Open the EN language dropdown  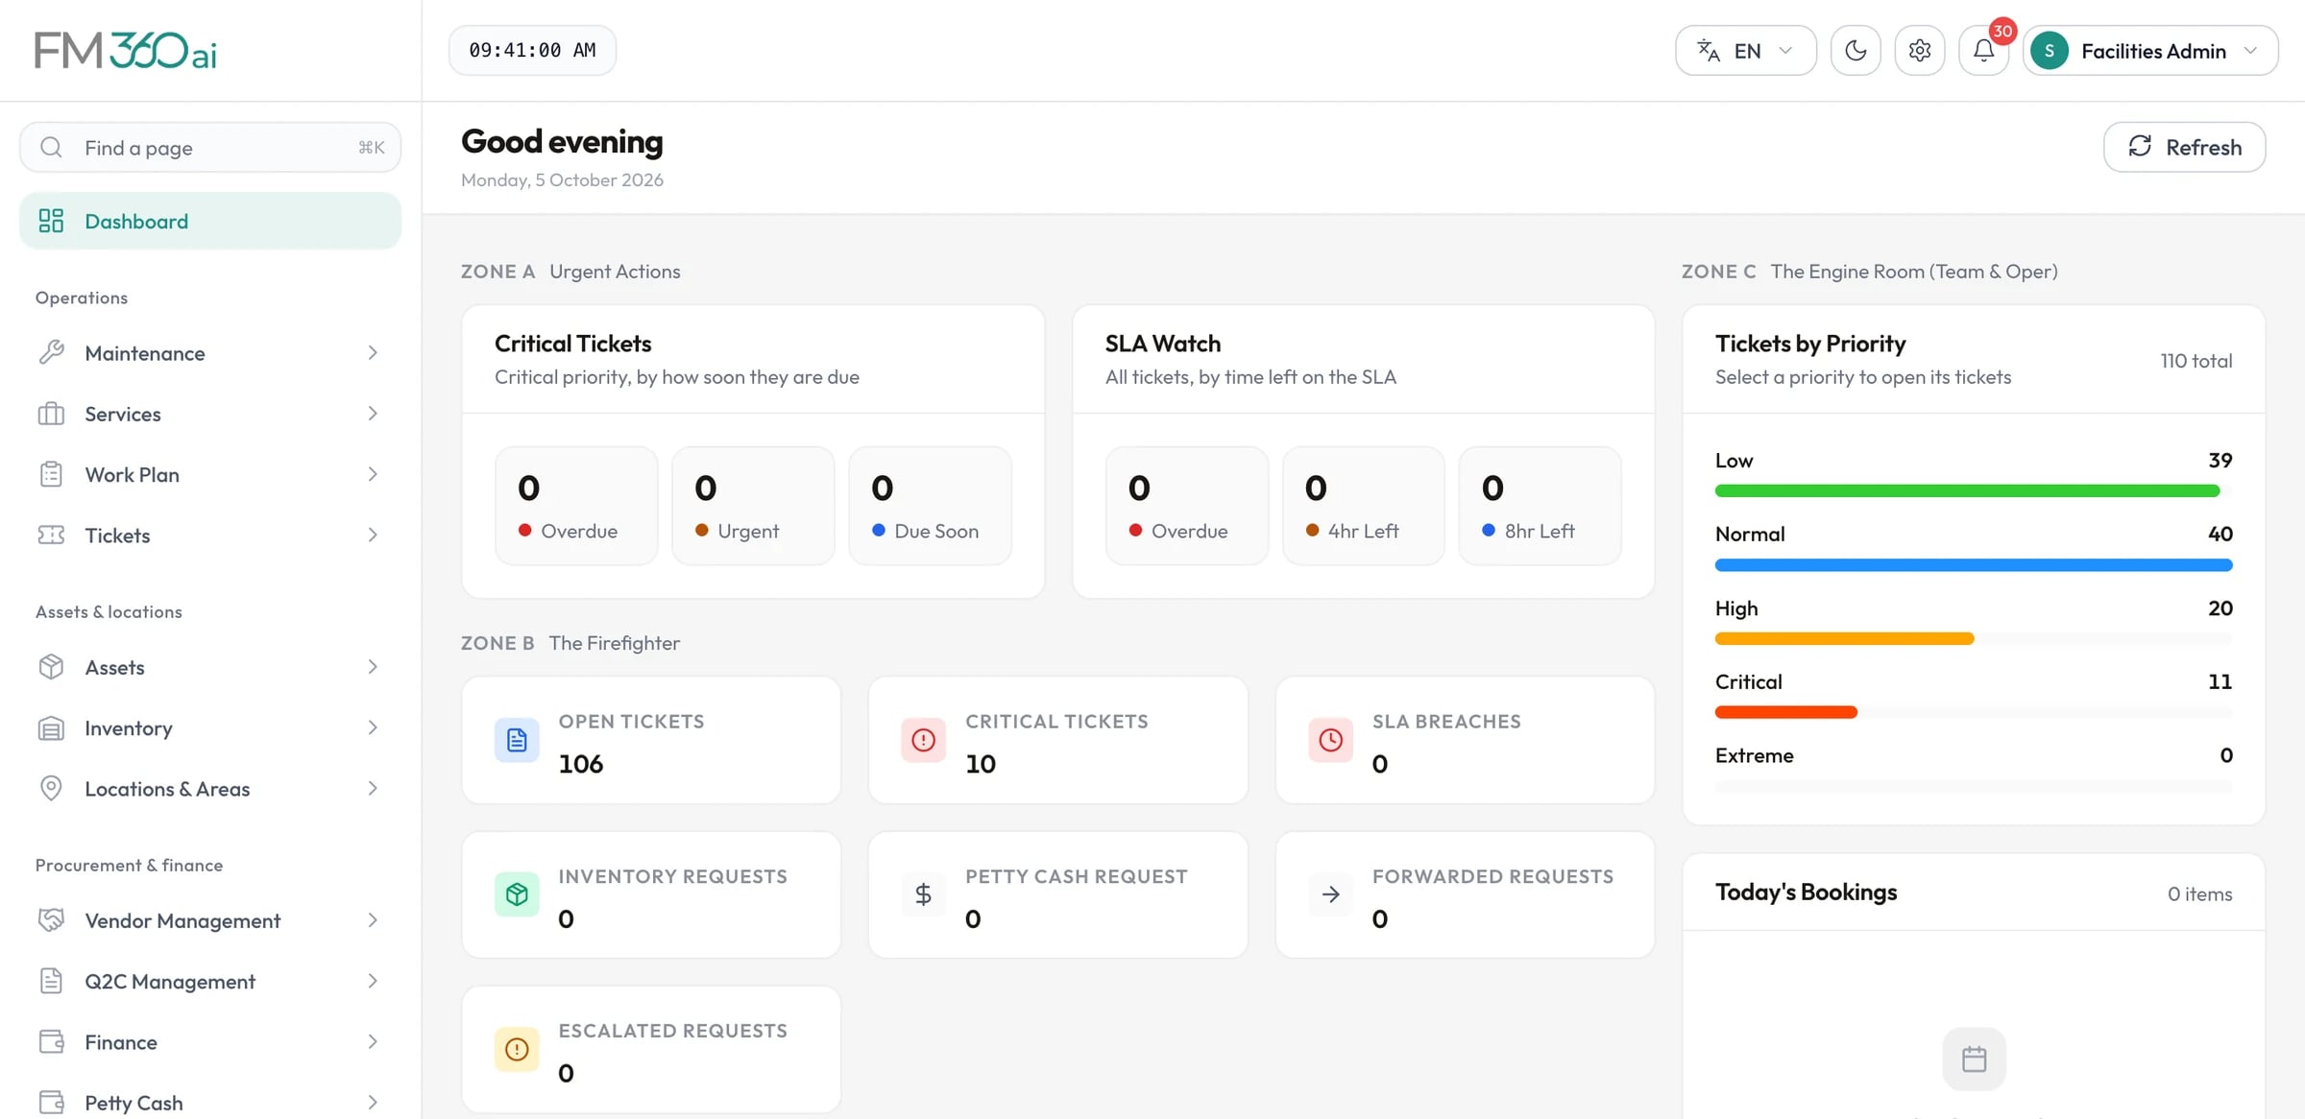point(1745,50)
